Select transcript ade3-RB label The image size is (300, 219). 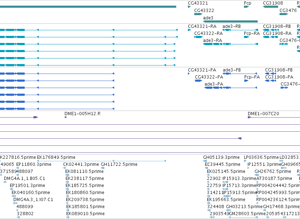pos(232,26)
